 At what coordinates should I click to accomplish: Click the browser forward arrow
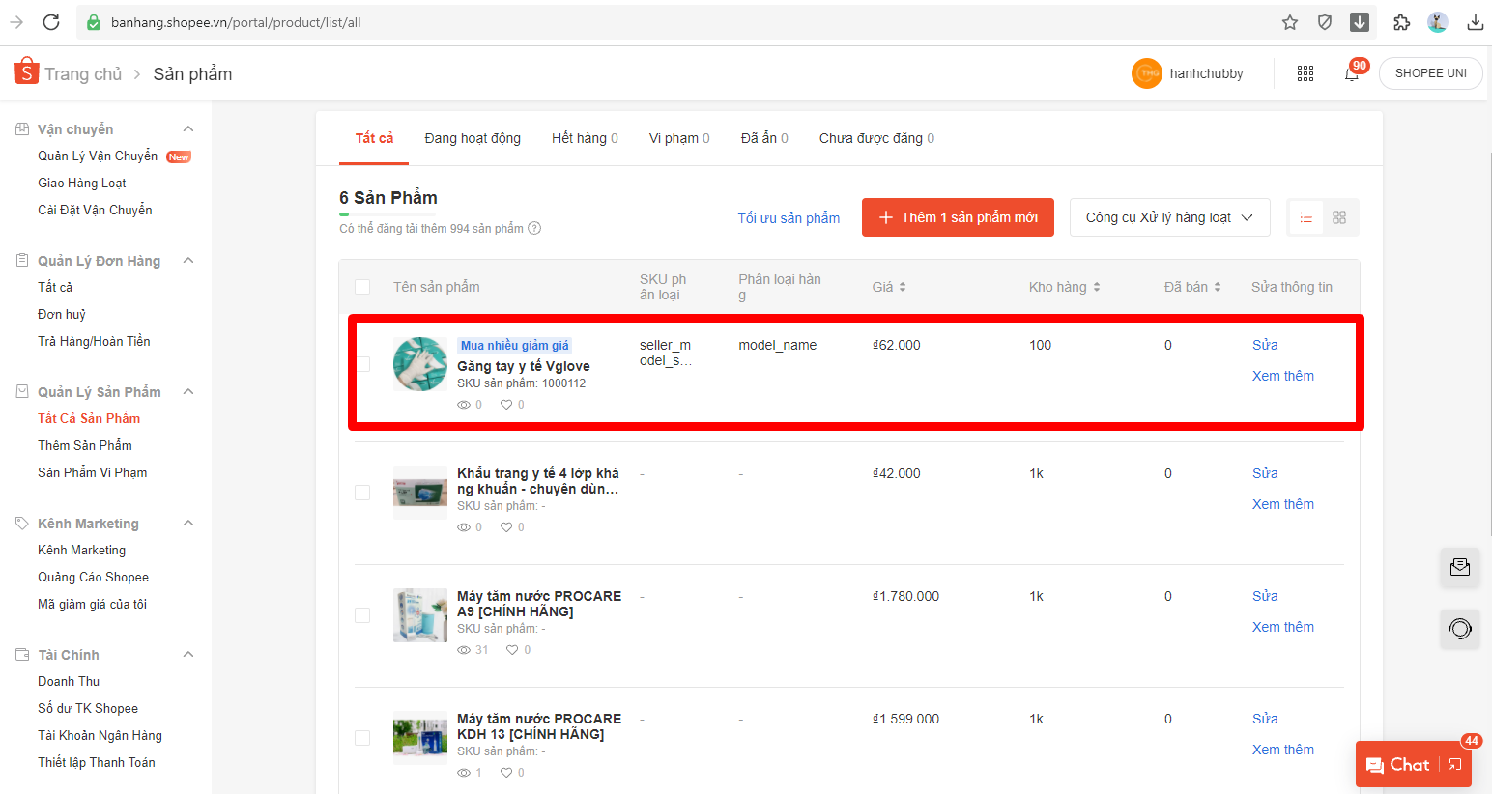click(16, 22)
